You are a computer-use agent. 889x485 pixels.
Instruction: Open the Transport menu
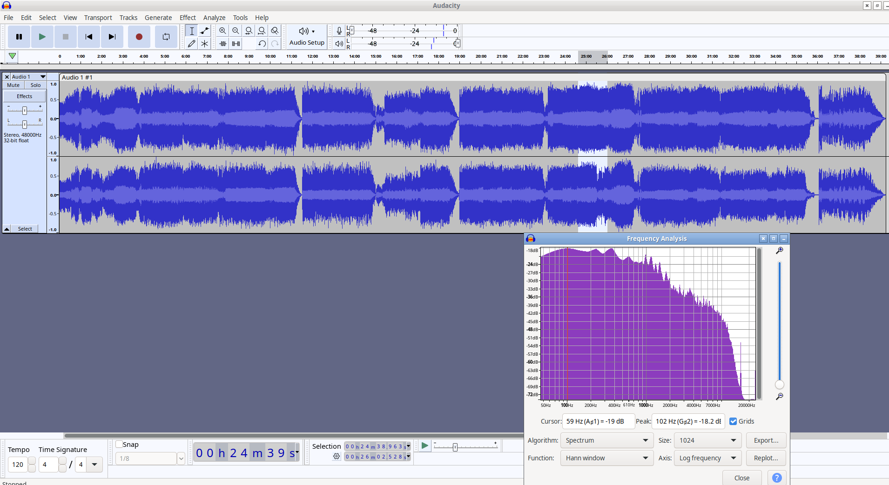pyautogui.click(x=98, y=18)
